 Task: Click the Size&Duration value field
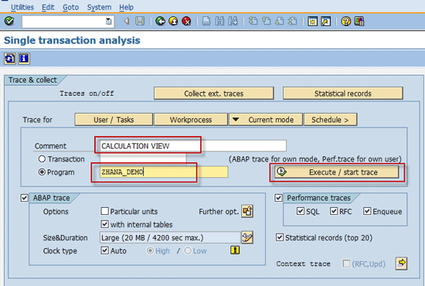(170, 238)
